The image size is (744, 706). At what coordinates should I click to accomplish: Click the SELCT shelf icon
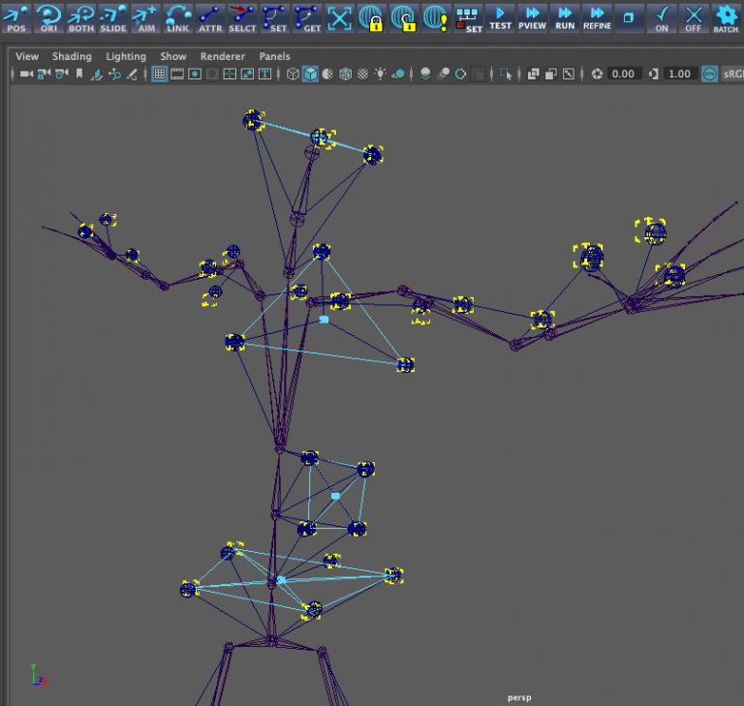[x=242, y=17]
